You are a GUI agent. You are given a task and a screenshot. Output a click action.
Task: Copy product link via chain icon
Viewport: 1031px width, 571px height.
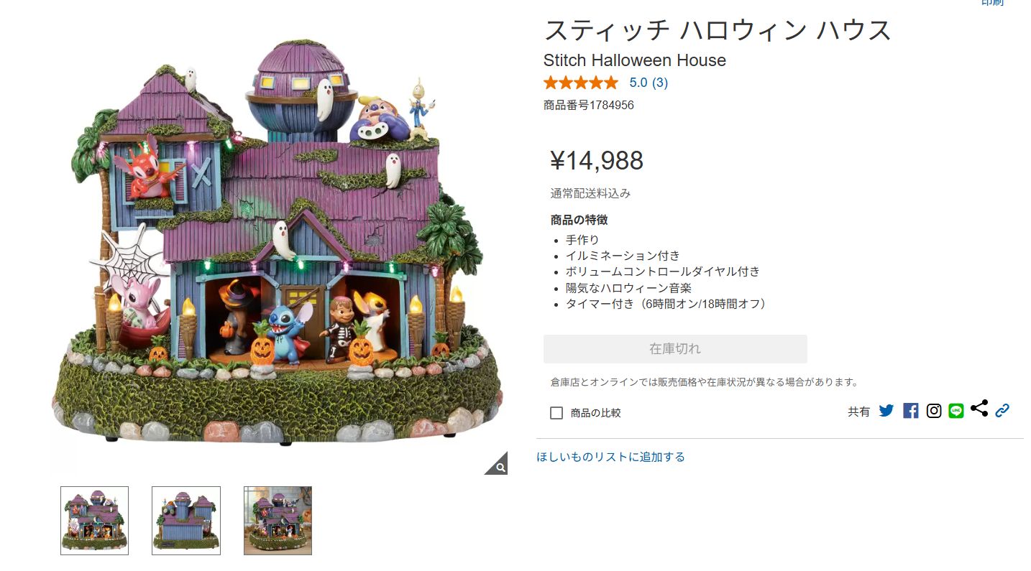(1002, 411)
